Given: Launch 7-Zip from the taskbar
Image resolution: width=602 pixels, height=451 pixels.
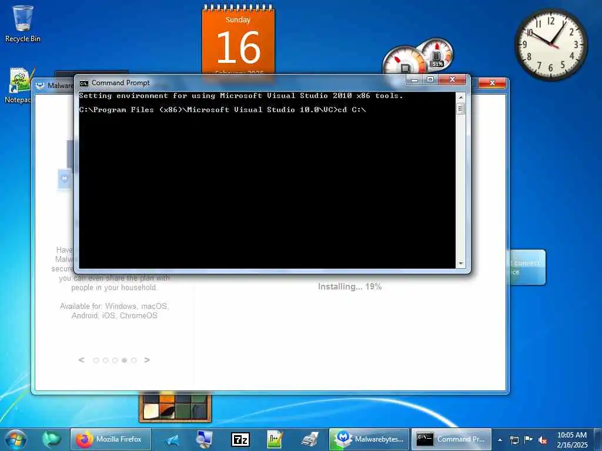Looking at the screenshot, I should 240,439.
